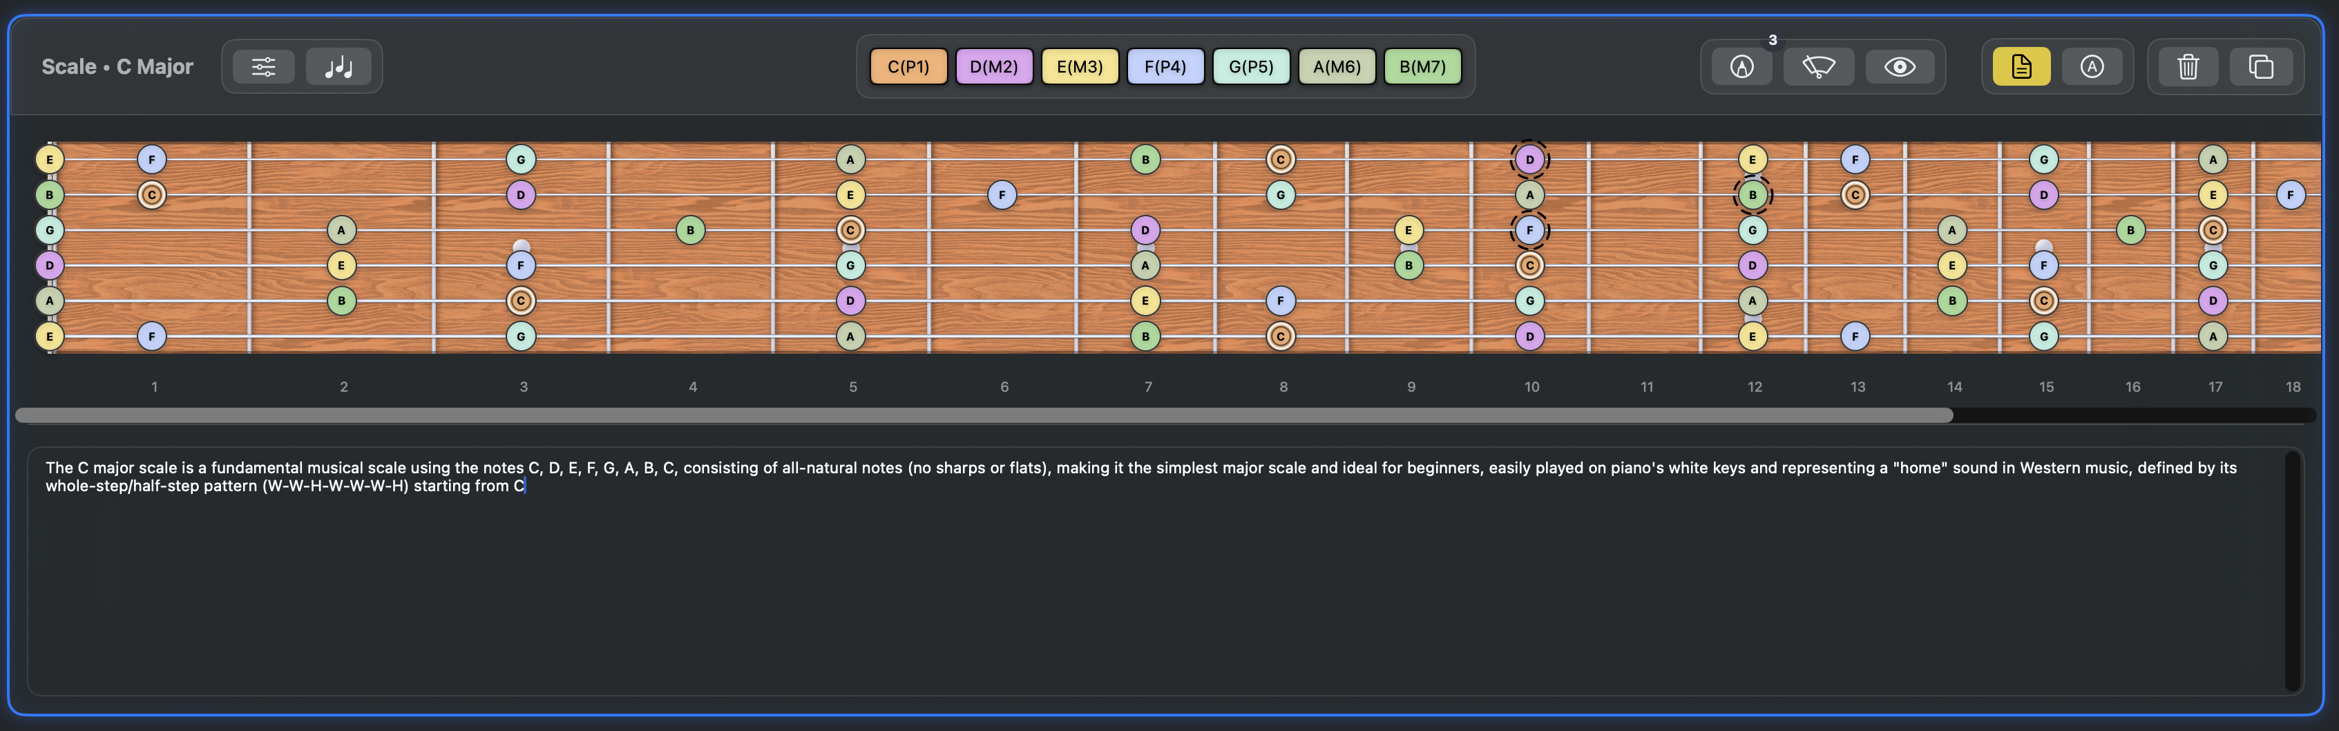Screen dimensions: 2339x731
Task: Click the F(P4) note button
Action: [x=1165, y=66]
